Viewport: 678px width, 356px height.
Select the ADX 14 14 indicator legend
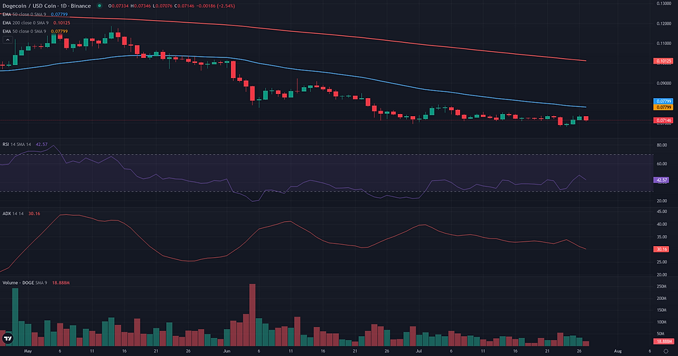[x=21, y=214]
